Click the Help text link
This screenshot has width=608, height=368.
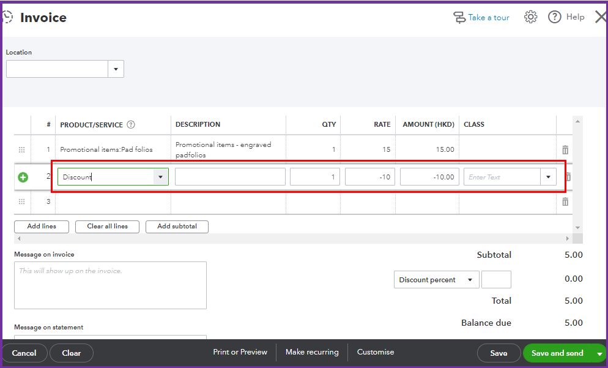click(x=575, y=17)
